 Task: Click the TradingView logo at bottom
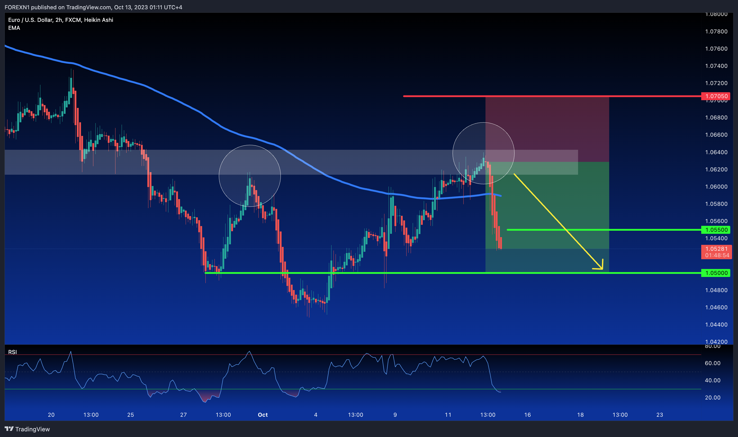click(27, 429)
